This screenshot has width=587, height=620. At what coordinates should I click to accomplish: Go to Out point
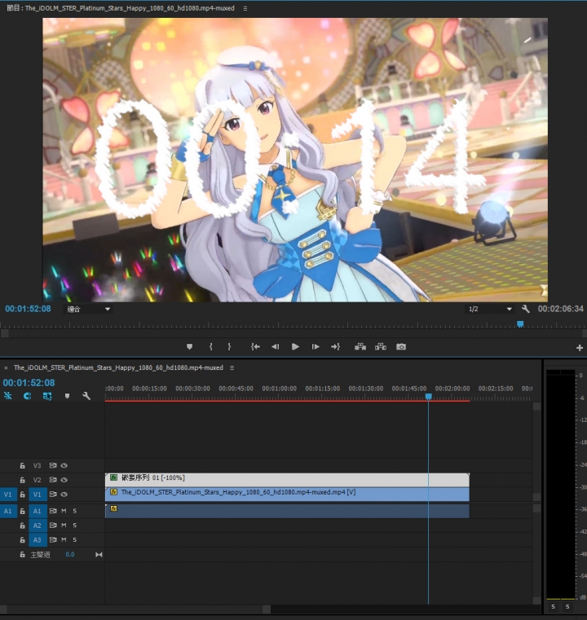[335, 347]
